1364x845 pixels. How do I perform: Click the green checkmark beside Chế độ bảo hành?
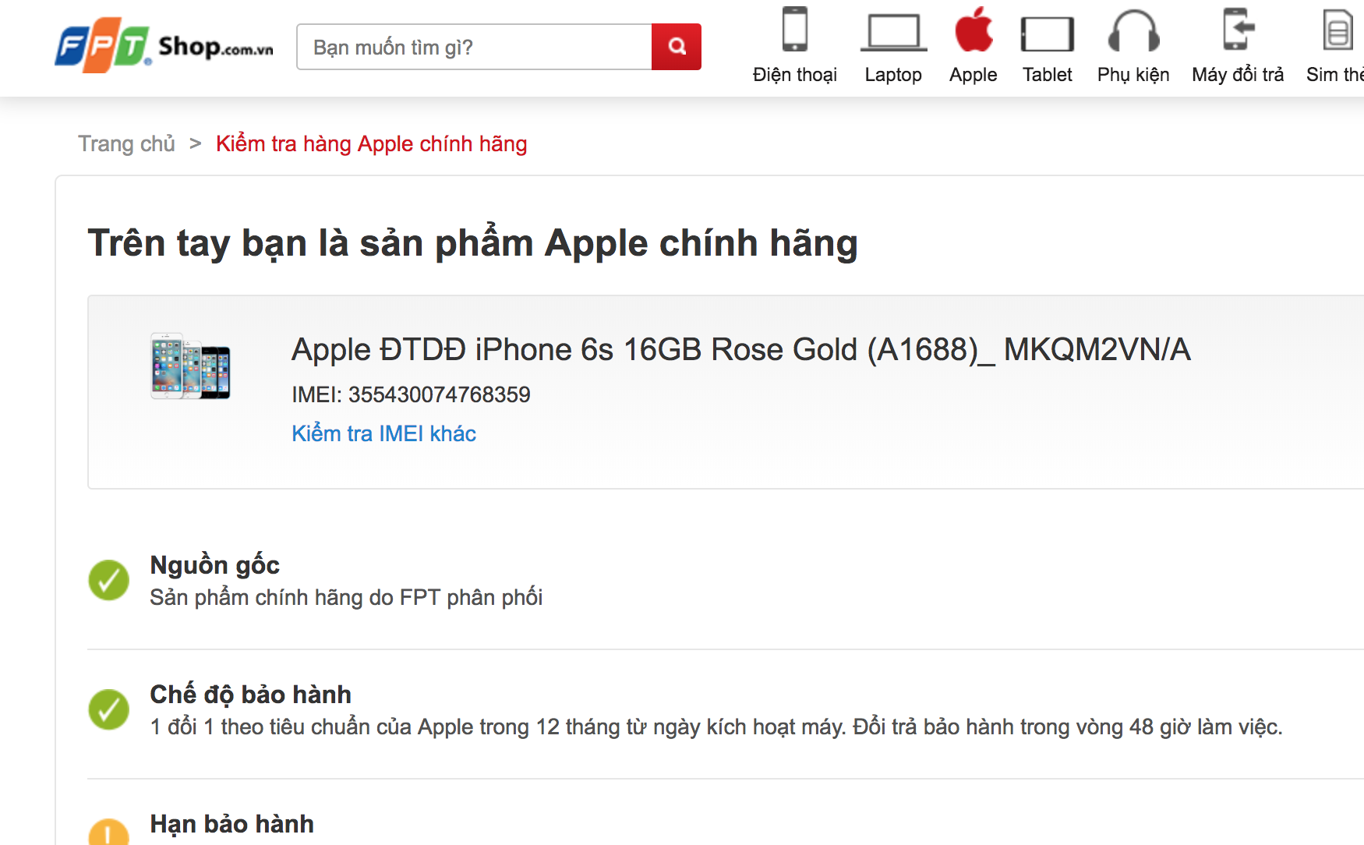pyautogui.click(x=109, y=709)
